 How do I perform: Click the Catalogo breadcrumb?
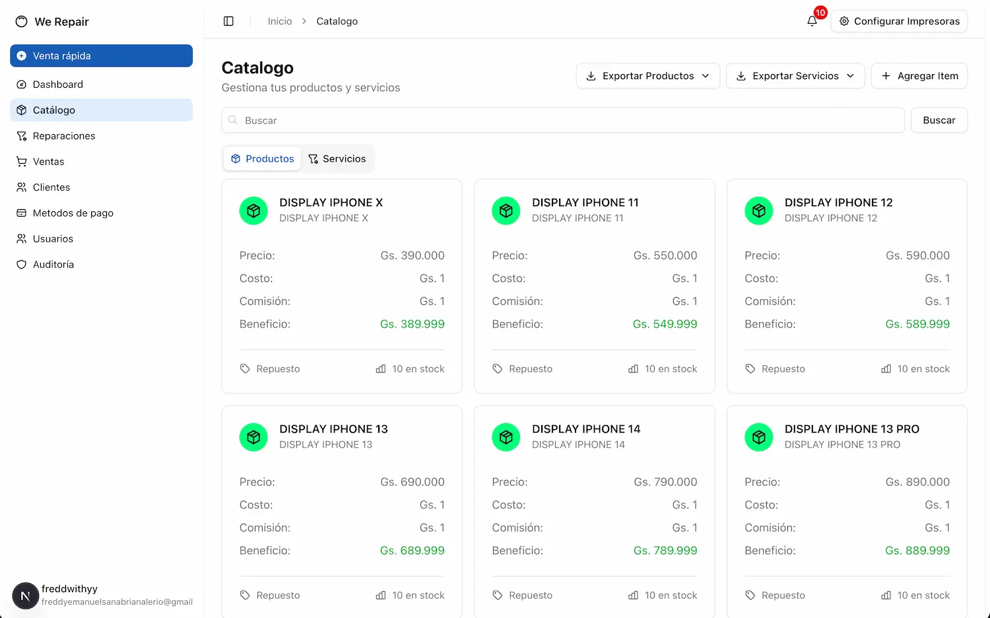click(x=337, y=21)
